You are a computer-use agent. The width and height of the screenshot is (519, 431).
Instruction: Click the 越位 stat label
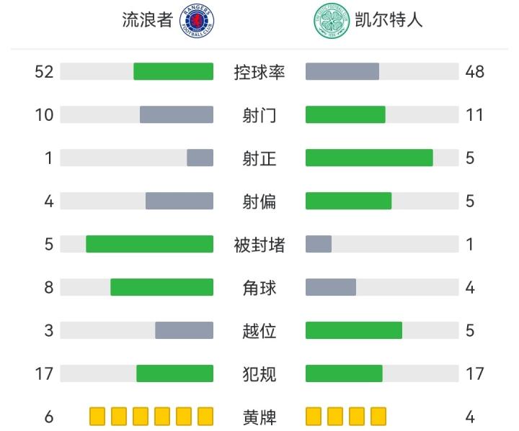pos(259,331)
